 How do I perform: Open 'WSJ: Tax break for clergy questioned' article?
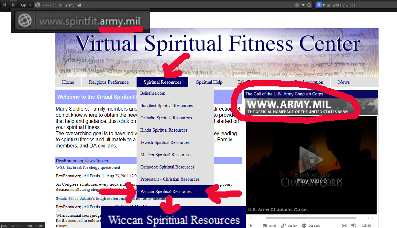click(x=88, y=168)
